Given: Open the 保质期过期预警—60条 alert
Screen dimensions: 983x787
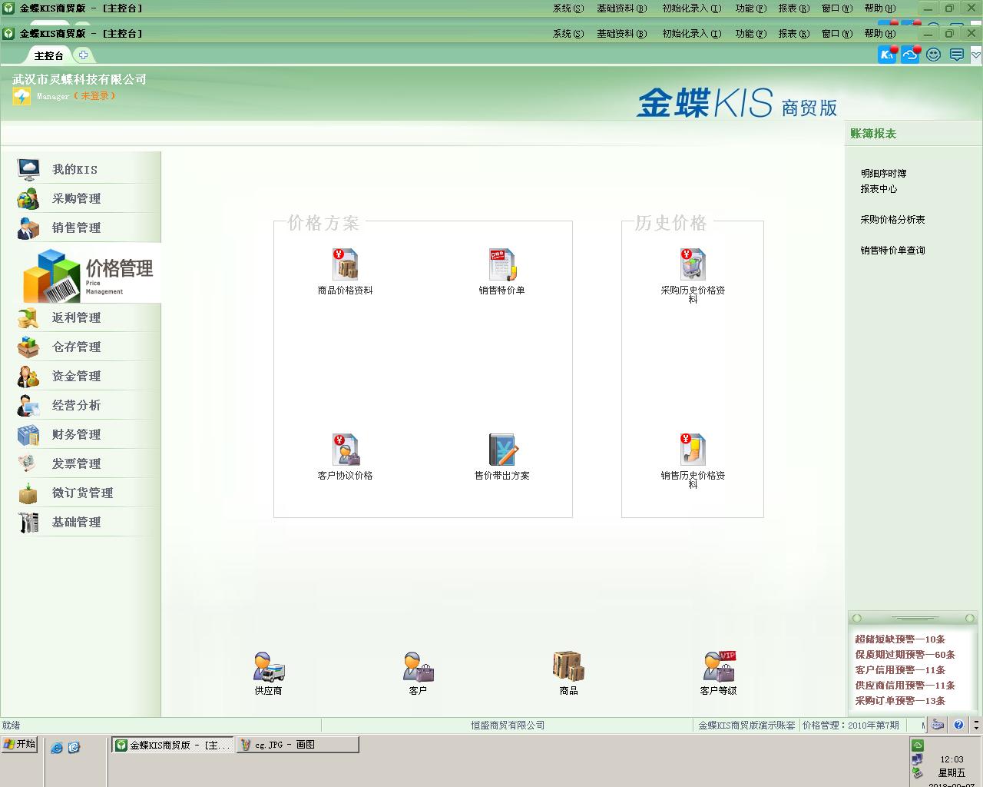Looking at the screenshot, I should coord(905,655).
